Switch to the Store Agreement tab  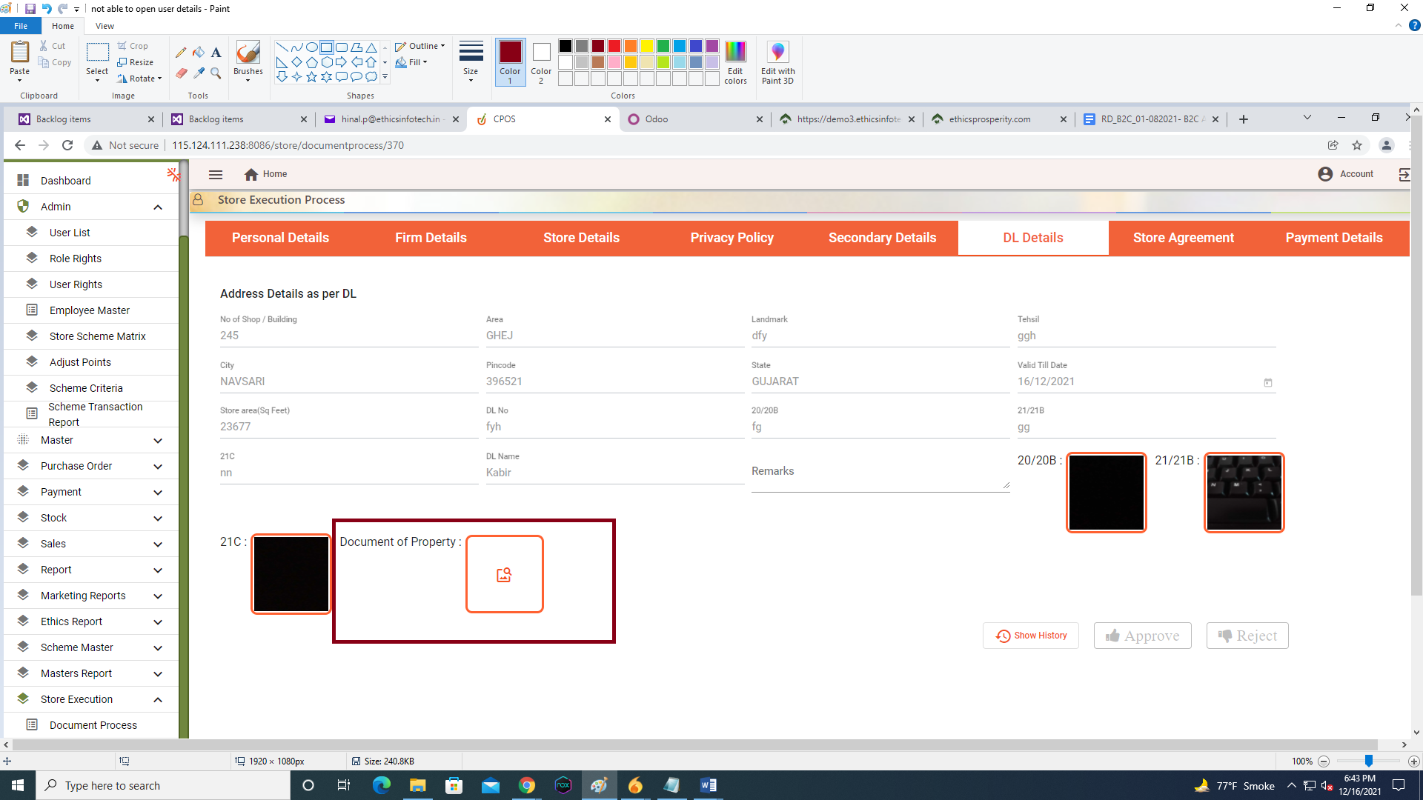1183,238
